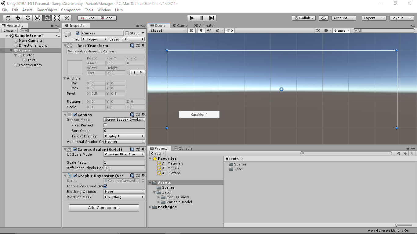Uncheck Ignore Reversed Graphics in Graphic Raycaster
Screen dimensions: 417x234
click(105, 186)
